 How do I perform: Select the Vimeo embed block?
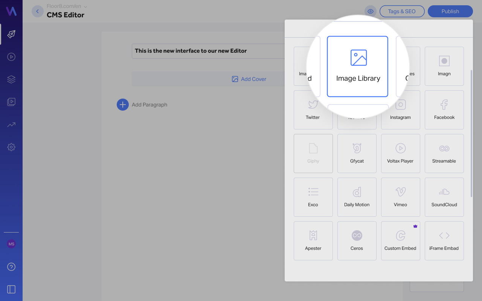(401, 197)
